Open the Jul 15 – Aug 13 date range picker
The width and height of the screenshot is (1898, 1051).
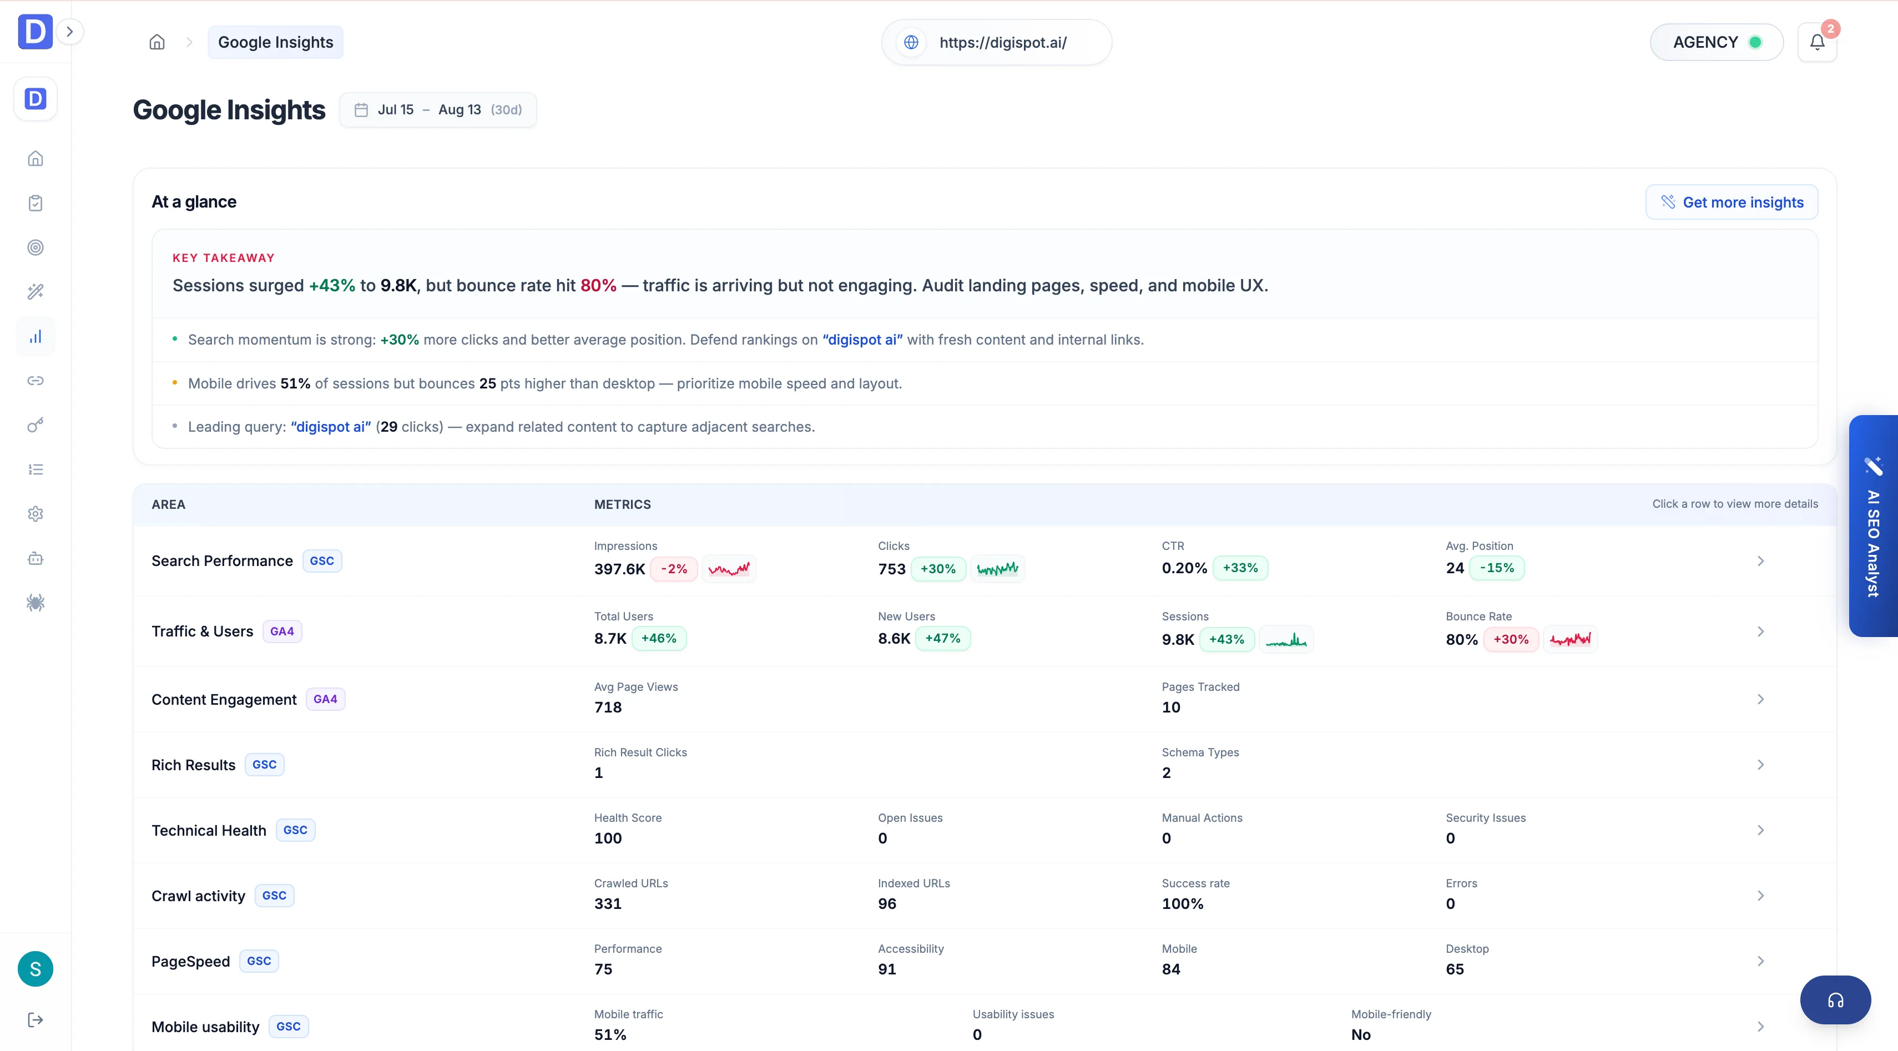tap(438, 110)
